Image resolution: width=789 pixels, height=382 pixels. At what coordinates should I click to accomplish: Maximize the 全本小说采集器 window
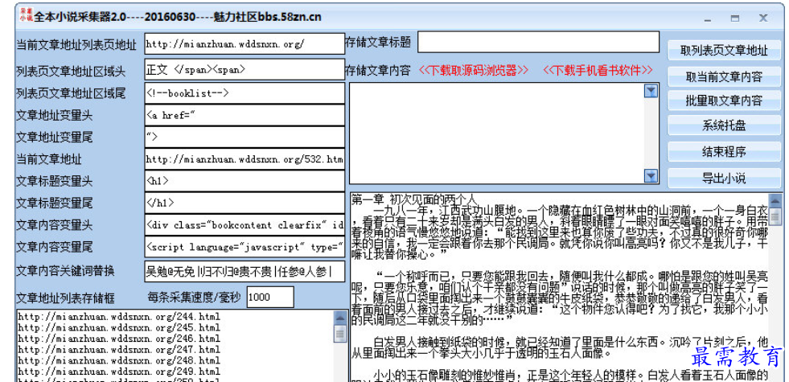735,18
